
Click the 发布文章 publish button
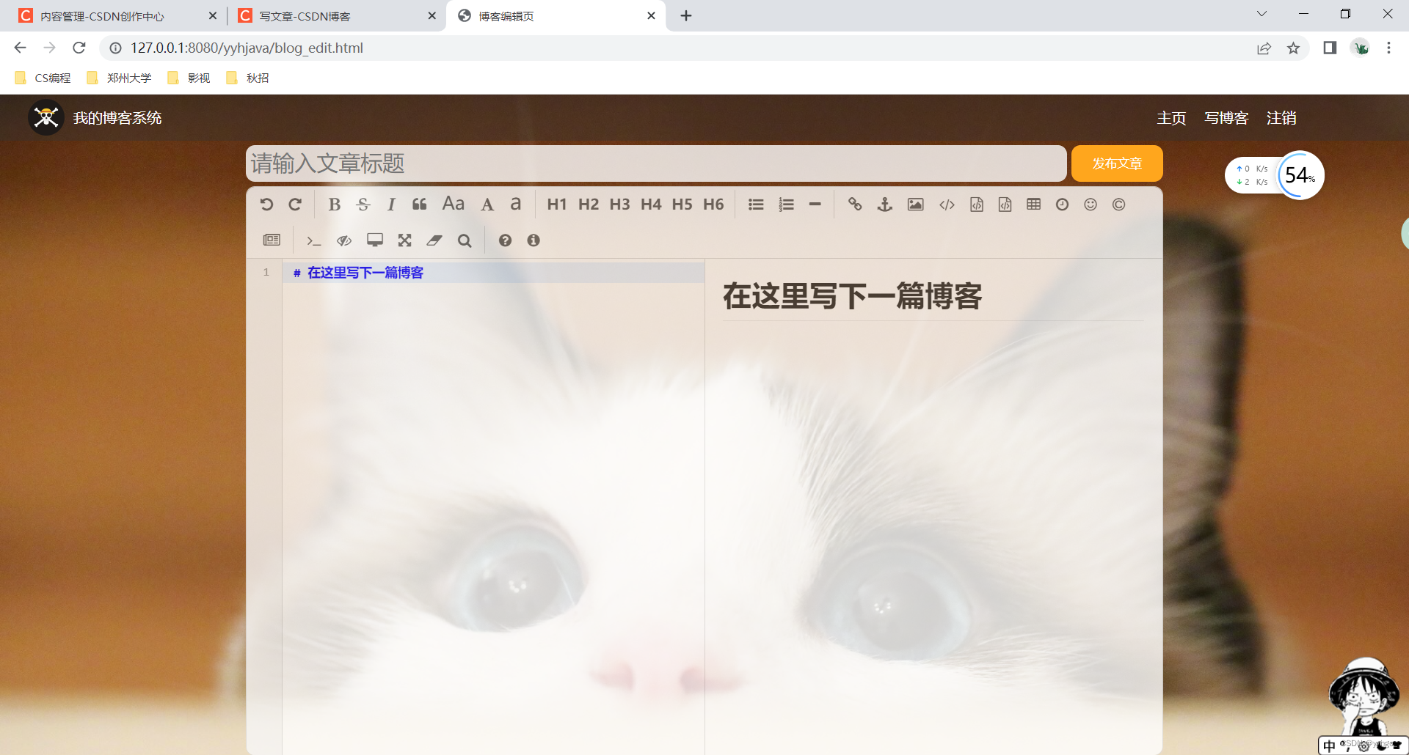1117,163
